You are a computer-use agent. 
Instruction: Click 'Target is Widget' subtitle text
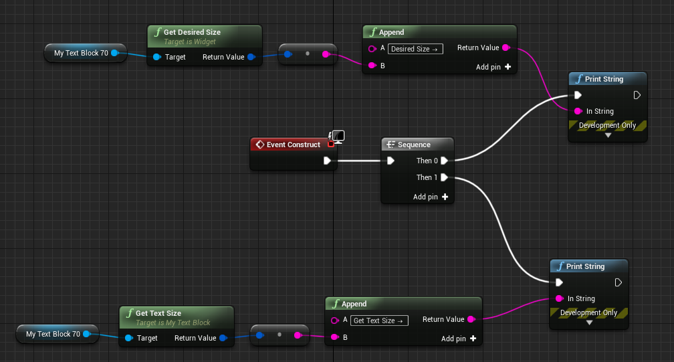(x=190, y=41)
